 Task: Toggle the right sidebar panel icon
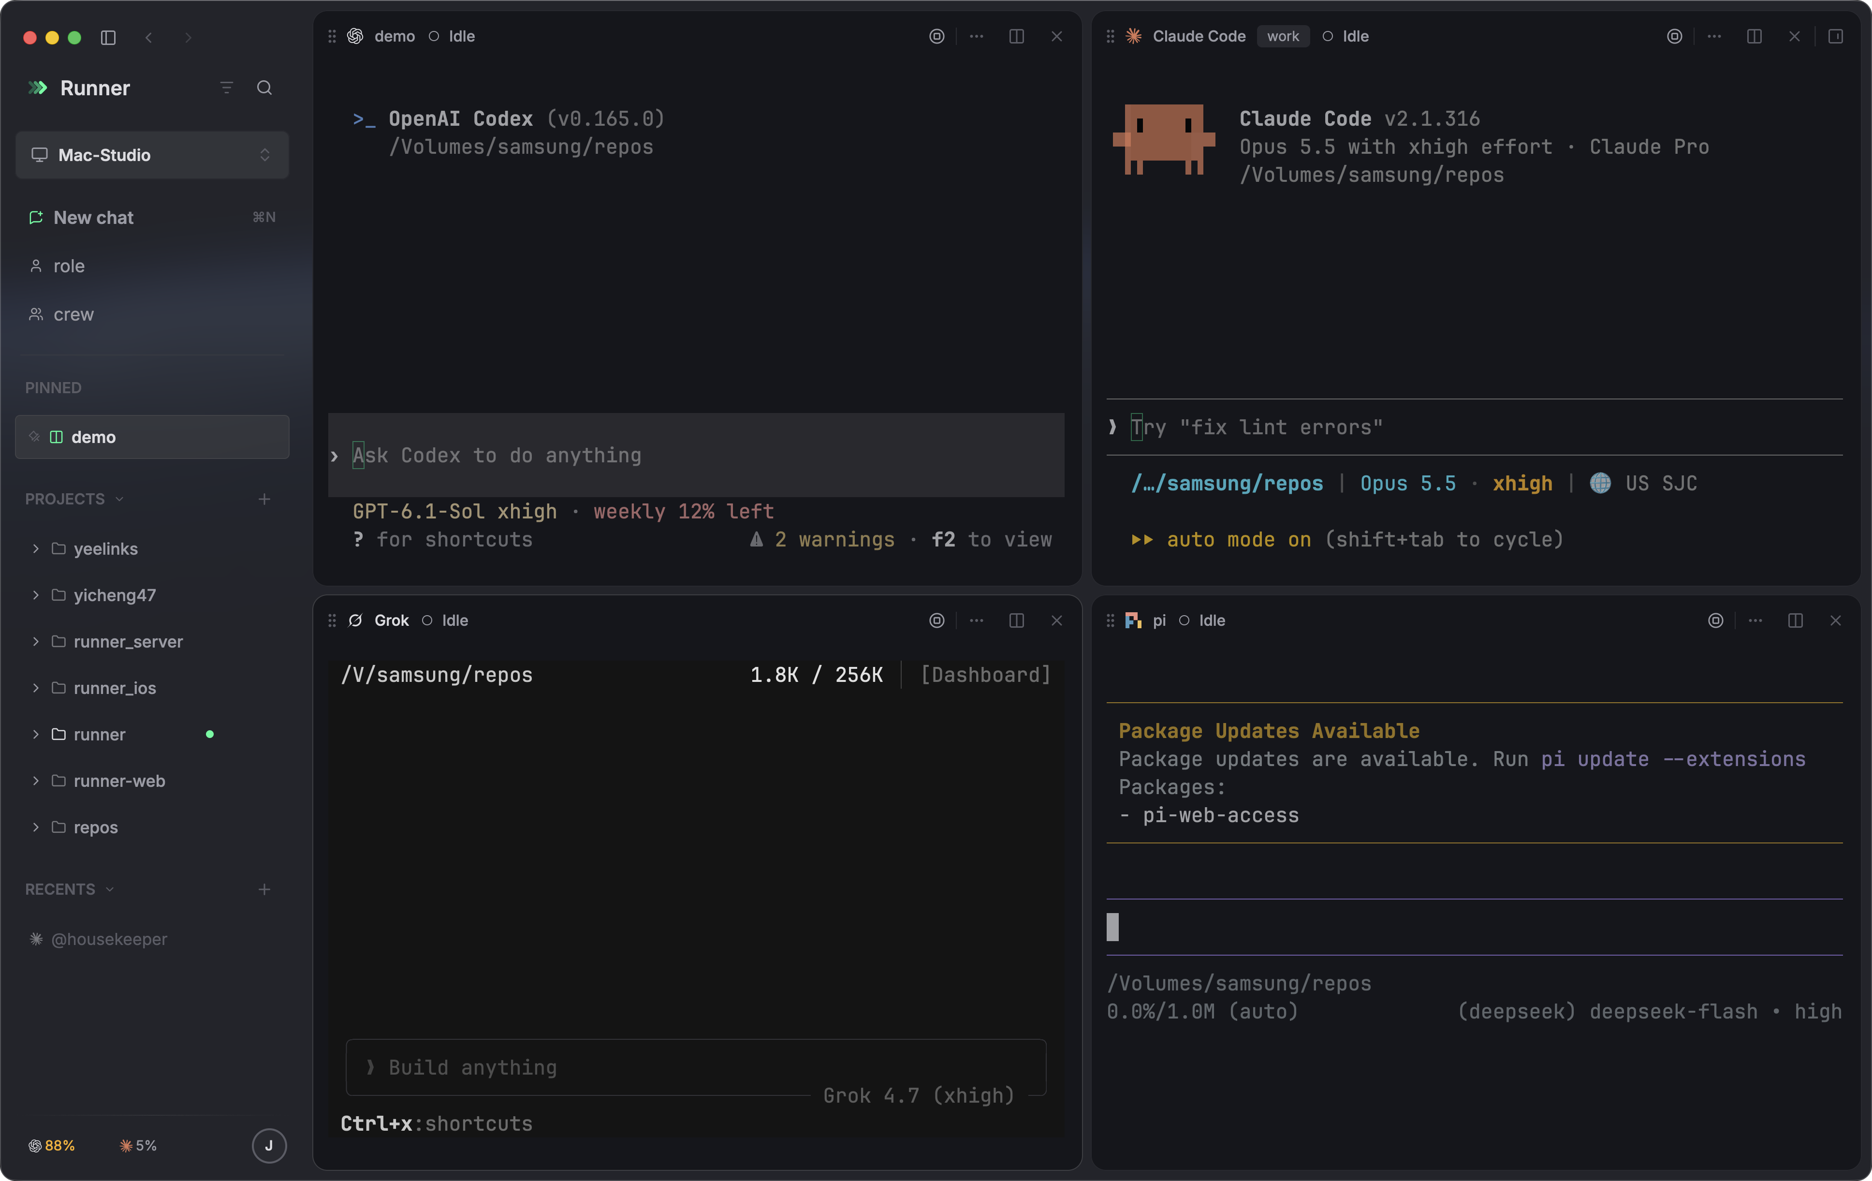(1835, 37)
